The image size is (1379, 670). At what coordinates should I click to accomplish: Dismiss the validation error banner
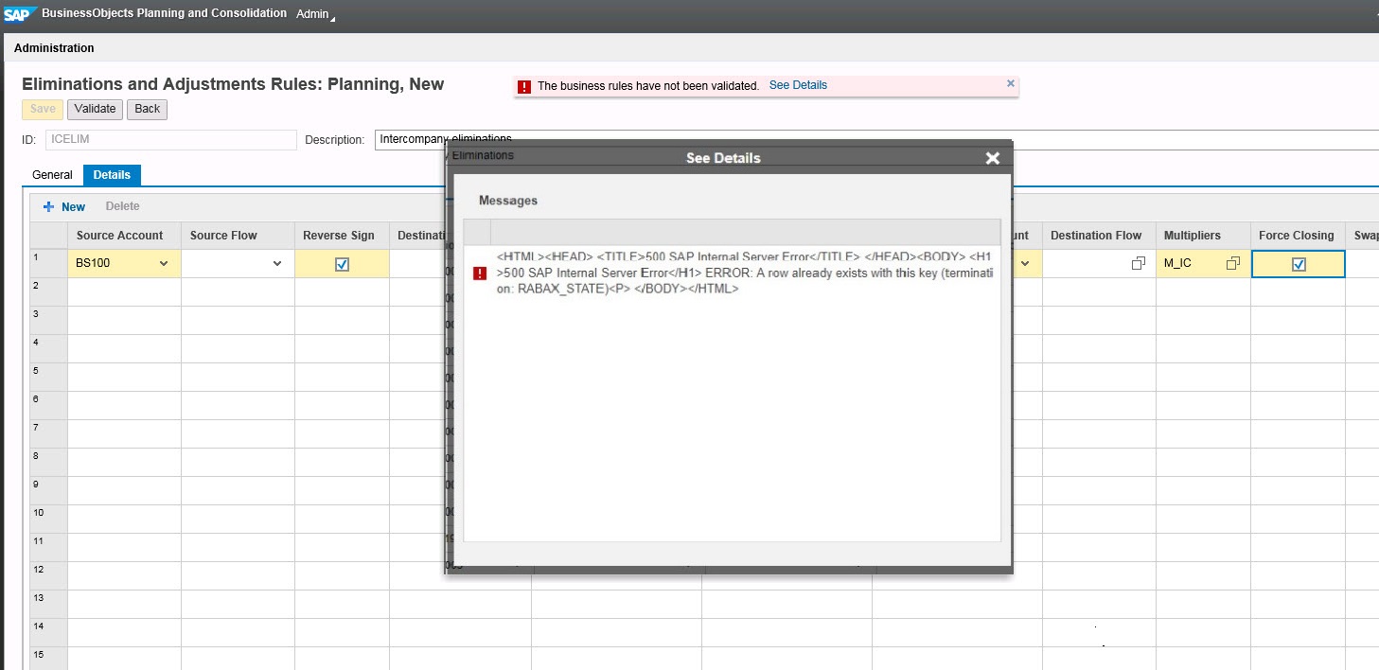(1010, 83)
